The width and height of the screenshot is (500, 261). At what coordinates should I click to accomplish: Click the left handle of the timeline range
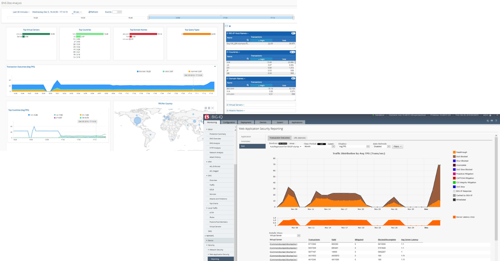pyautogui.click(x=149, y=17)
